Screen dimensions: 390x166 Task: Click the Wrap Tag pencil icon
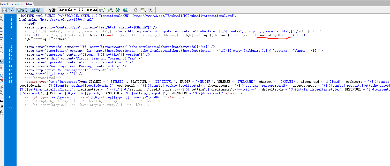point(2,87)
